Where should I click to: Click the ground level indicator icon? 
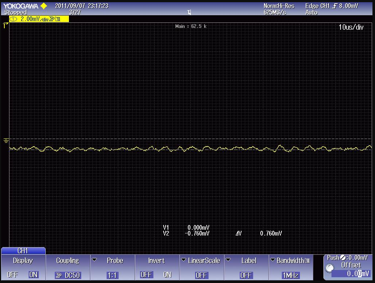5,140
